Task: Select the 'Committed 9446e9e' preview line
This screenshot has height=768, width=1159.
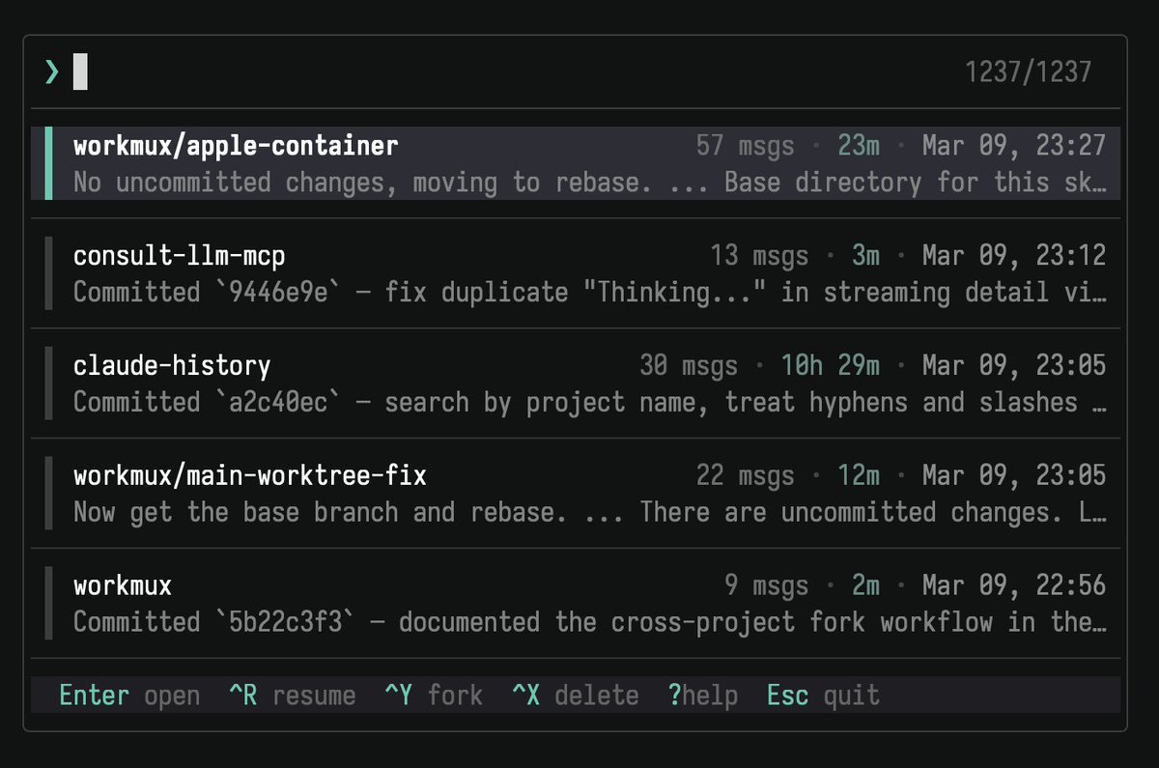Action: [590, 293]
